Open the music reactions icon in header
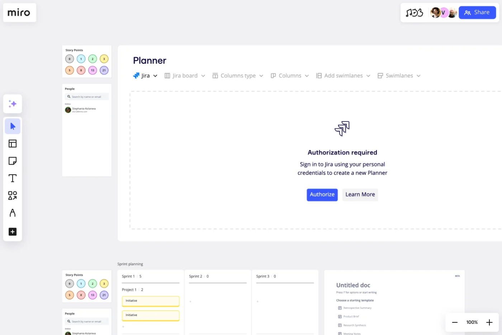This screenshot has height=335, width=502. click(x=414, y=13)
